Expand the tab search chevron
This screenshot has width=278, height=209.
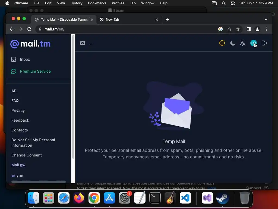(x=266, y=20)
